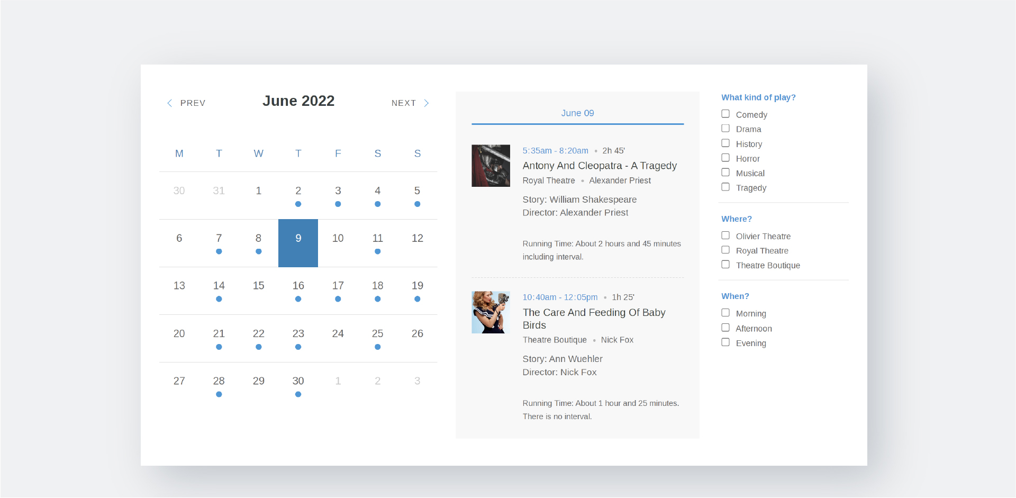
Task: Tick the Tragedy checkbox
Action: point(725,187)
